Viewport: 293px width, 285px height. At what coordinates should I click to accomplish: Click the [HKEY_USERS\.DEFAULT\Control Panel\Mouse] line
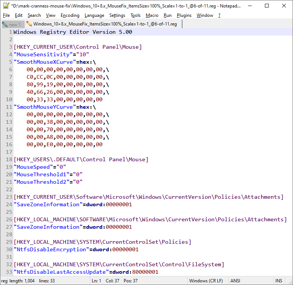coord(81,159)
